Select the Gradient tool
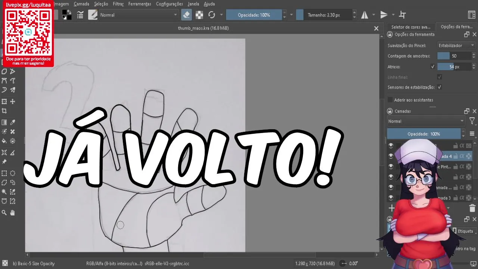Viewport: 478px width, 269px height. [x=4, y=123]
